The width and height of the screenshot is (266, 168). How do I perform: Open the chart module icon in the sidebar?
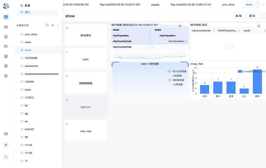6,46
